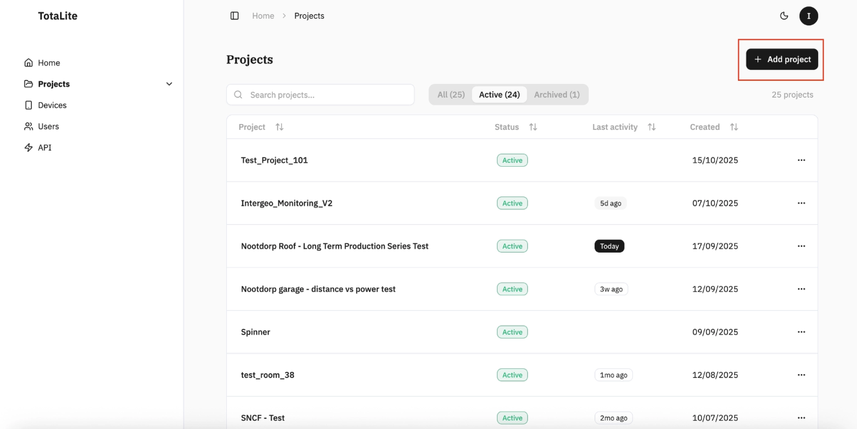
Task: Toggle the sidebar panel icon
Action: point(235,16)
